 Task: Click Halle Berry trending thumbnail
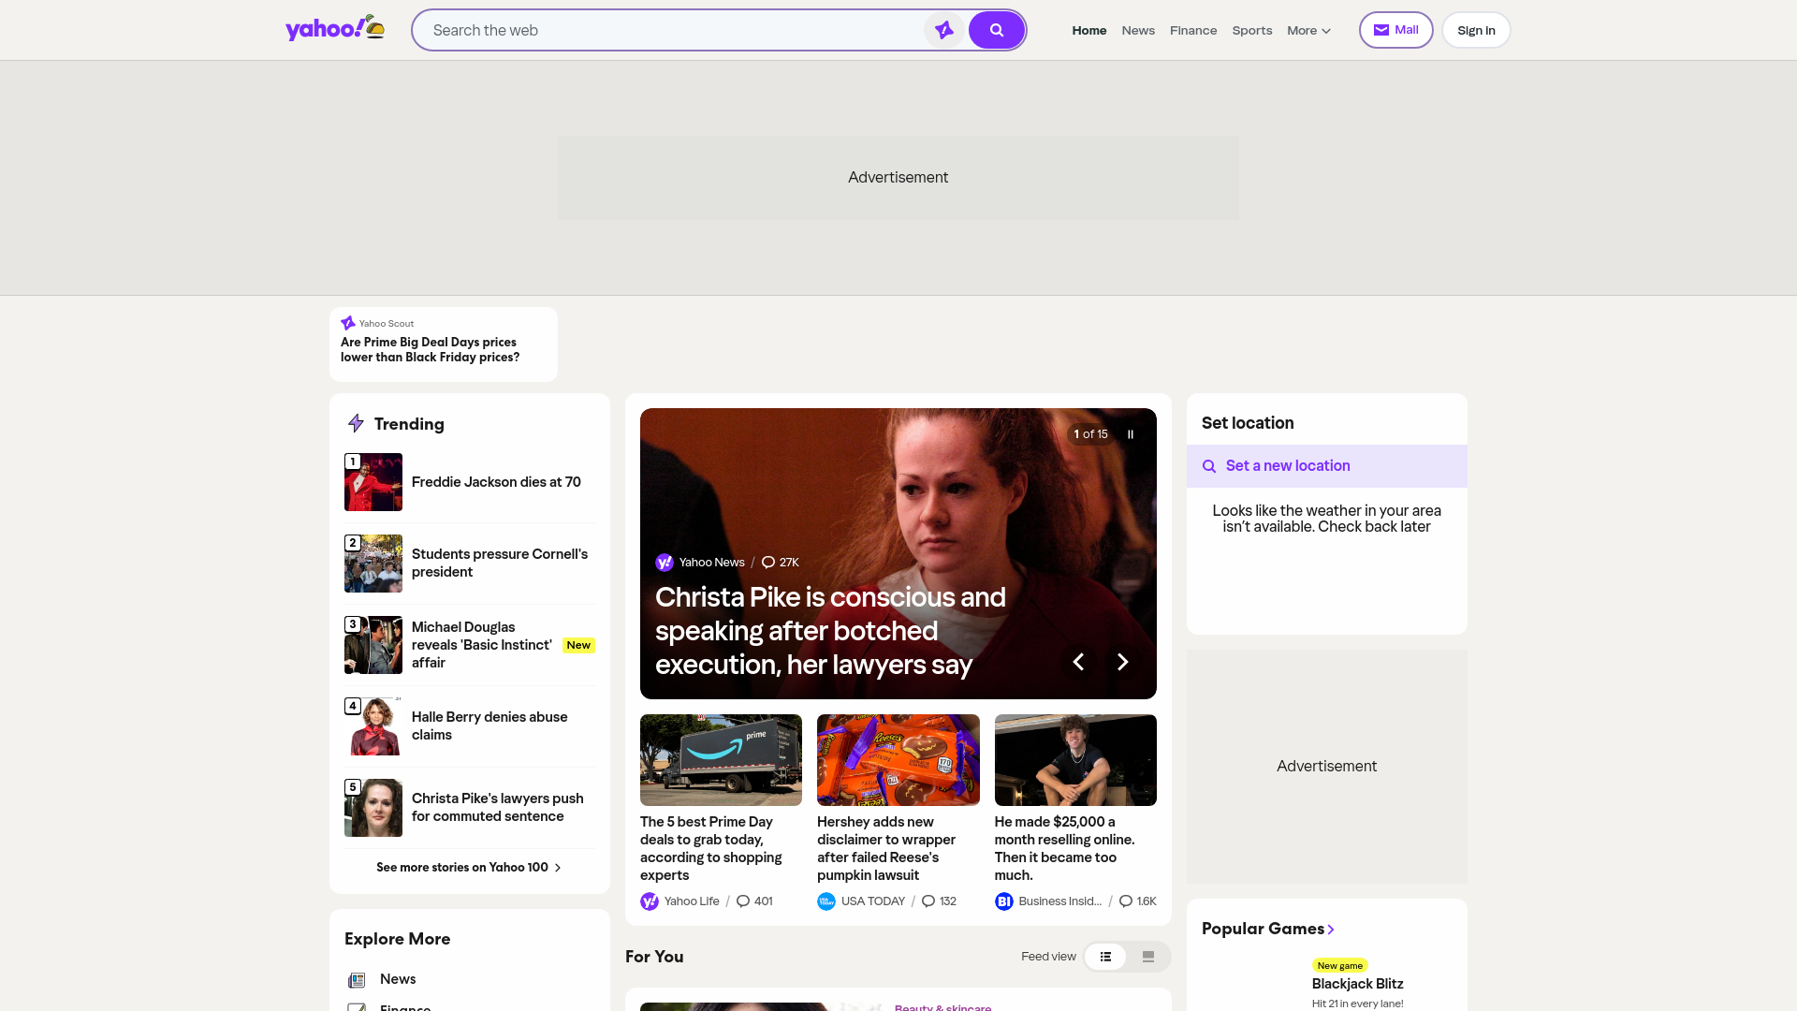point(373,726)
